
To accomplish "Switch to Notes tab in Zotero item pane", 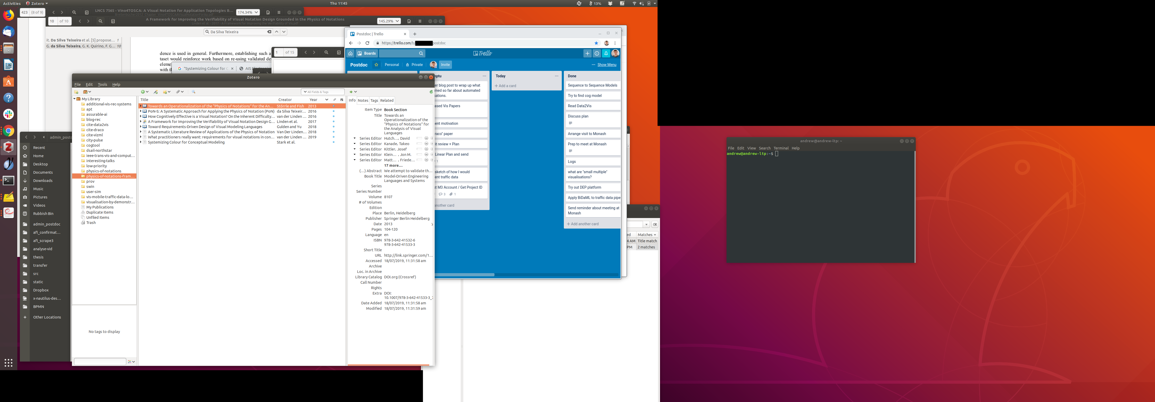I will pyautogui.click(x=363, y=100).
